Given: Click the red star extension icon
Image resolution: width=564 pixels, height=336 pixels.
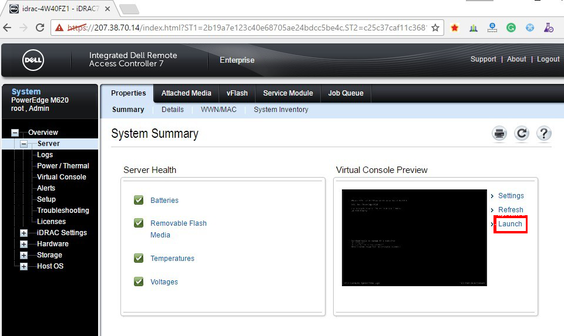Looking at the screenshot, I should pos(455,28).
